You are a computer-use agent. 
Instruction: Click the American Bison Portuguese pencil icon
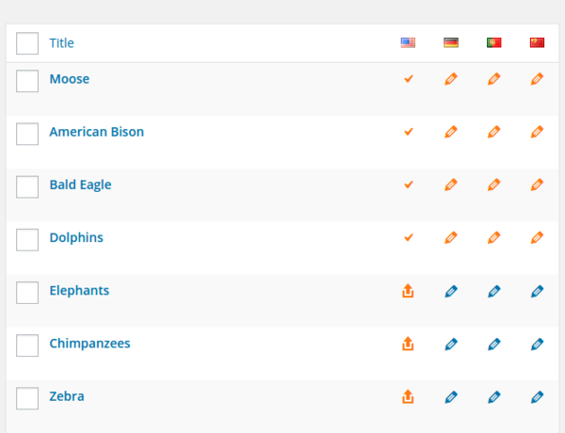[493, 133]
